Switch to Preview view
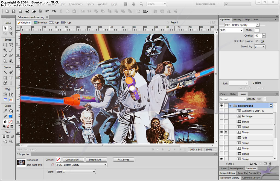Image resolution: width=280 pixels, height=181 pixels. click(x=40, y=23)
